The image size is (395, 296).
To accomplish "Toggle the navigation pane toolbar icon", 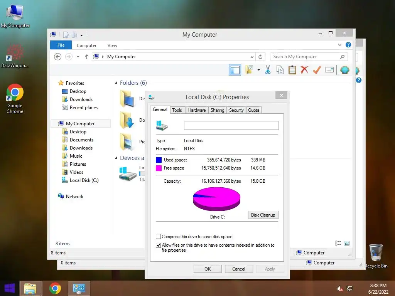I will pyautogui.click(x=235, y=70).
